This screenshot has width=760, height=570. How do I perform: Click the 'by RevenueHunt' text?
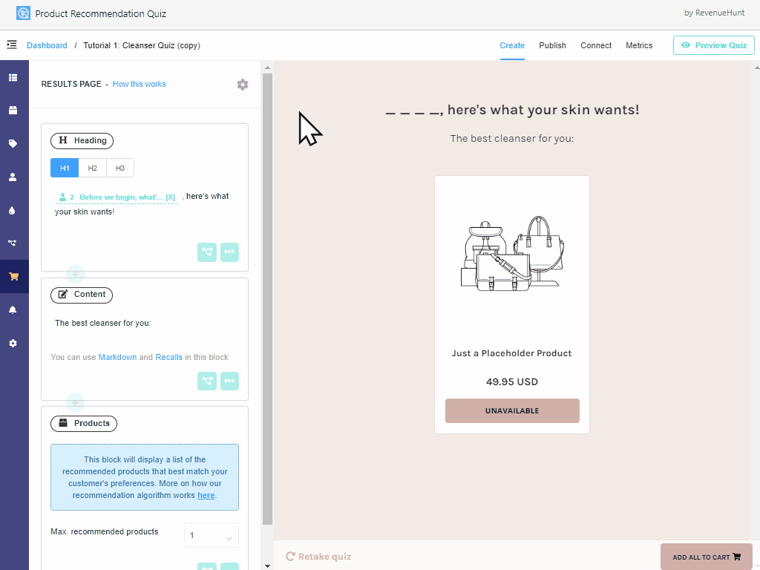pos(714,13)
